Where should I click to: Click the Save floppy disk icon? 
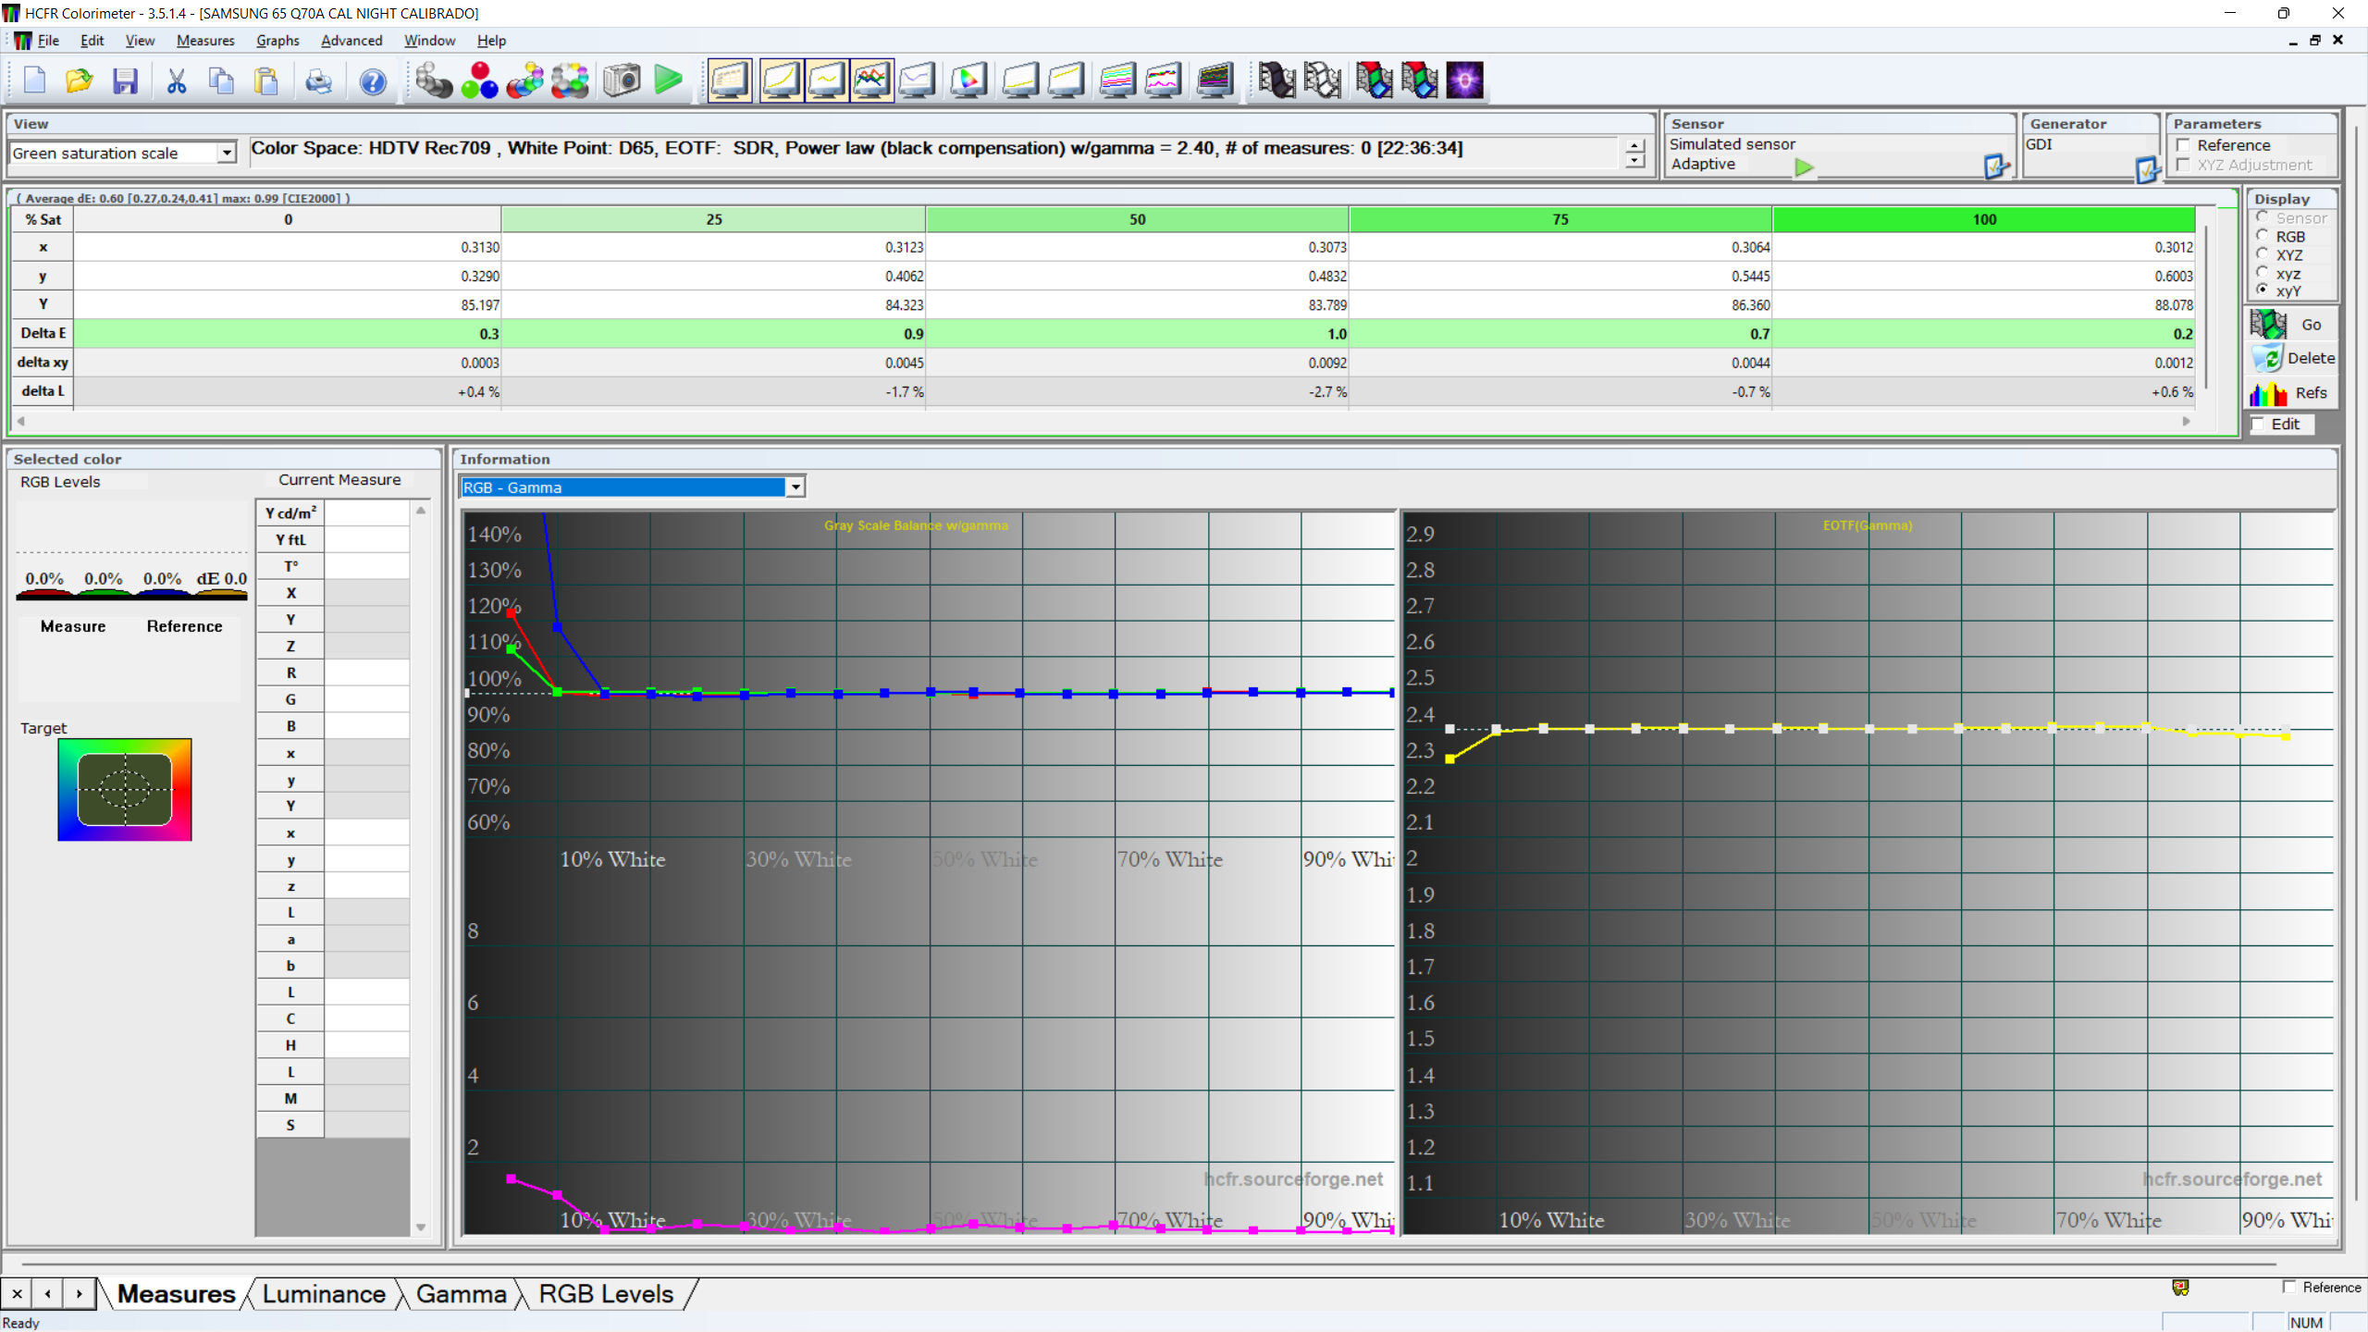pyautogui.click(x=125, y=81)
